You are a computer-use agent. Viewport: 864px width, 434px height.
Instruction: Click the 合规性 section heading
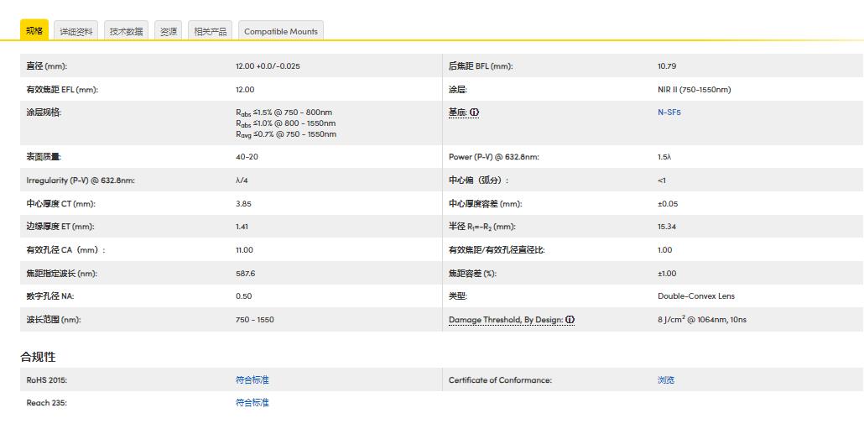[38, 357]
